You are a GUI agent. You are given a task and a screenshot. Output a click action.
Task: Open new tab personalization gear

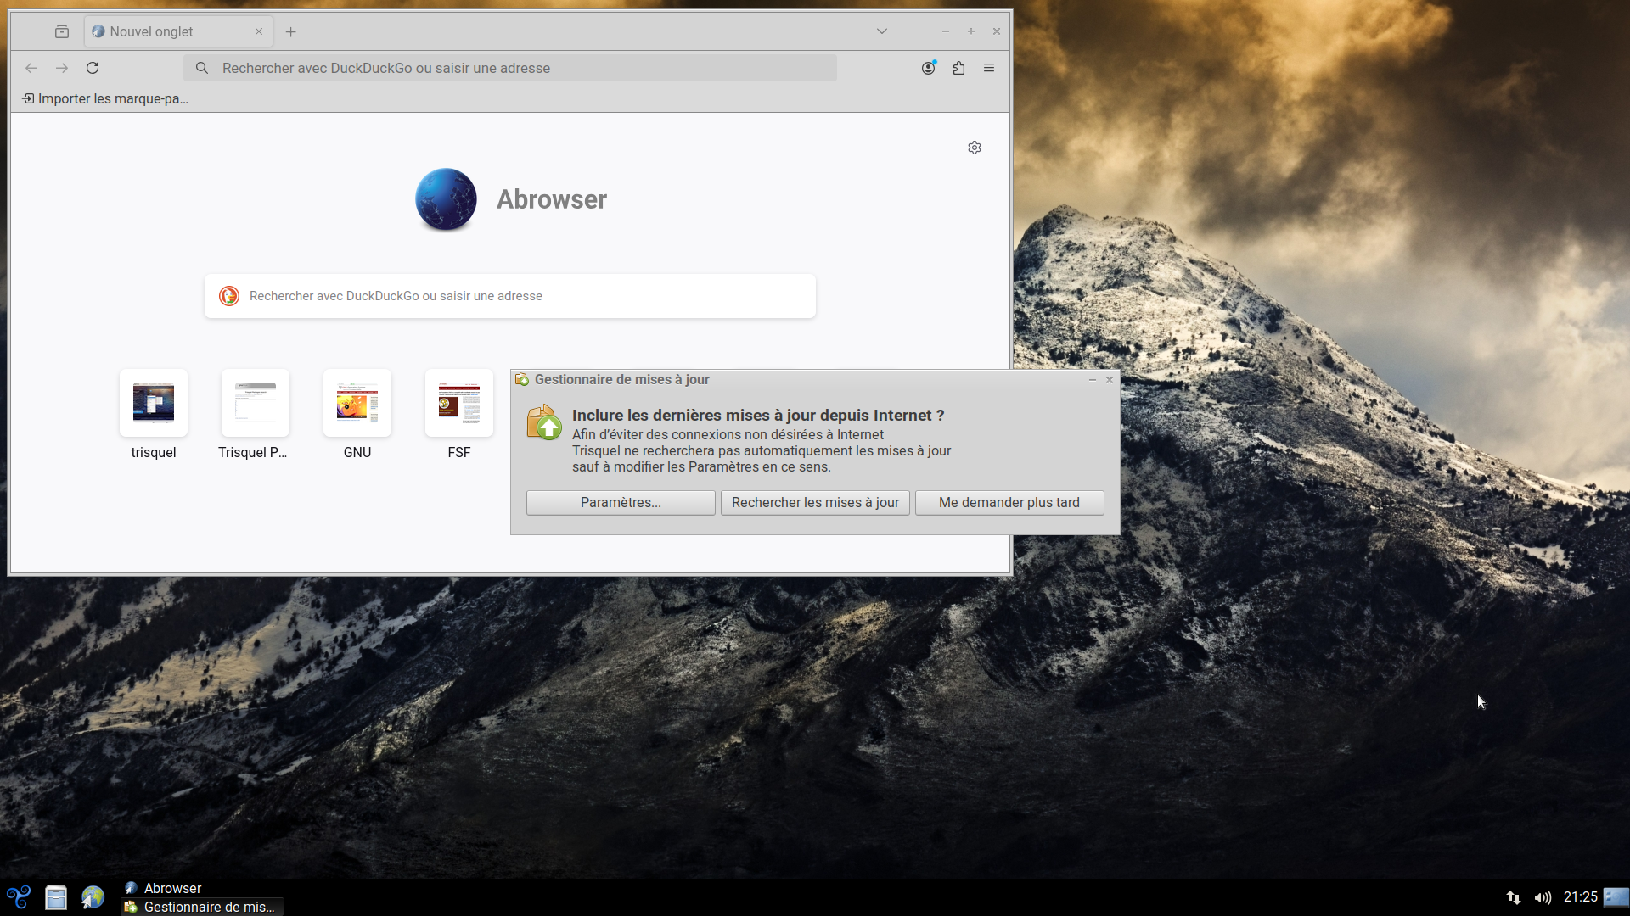click(975, 148)
